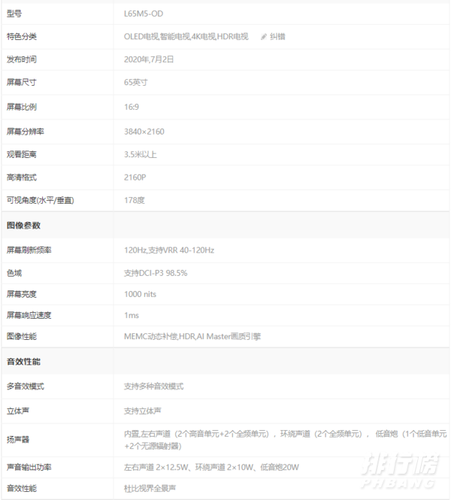Select the 178度 value
This screenshot has height=500, width=451.
pyautogui.click(x=135, y=200)
